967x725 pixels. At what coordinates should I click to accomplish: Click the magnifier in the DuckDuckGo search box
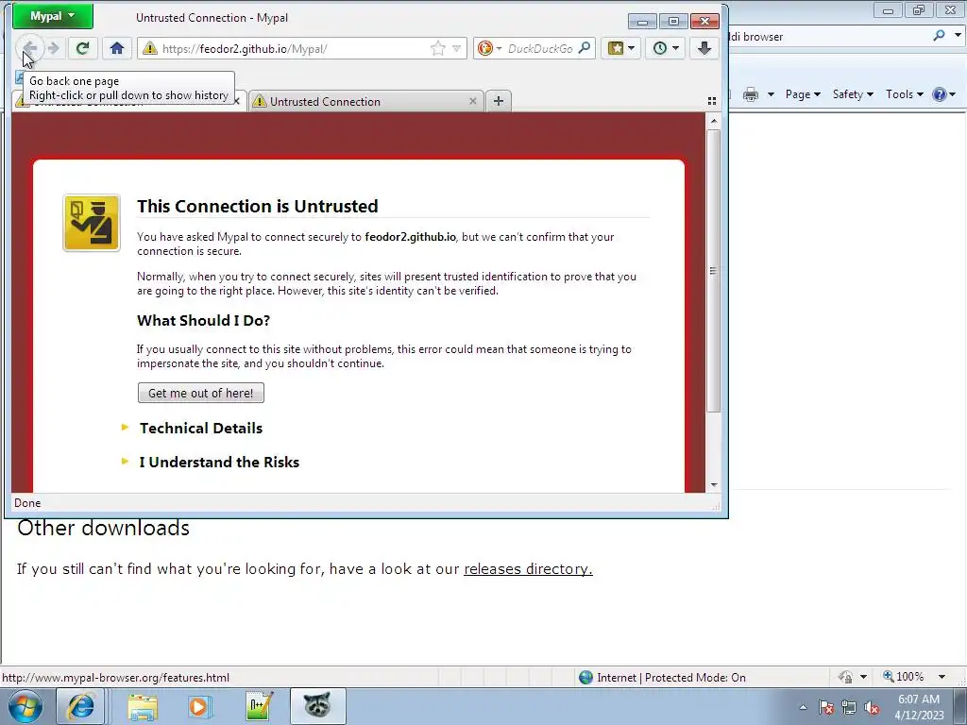point(584,48)
